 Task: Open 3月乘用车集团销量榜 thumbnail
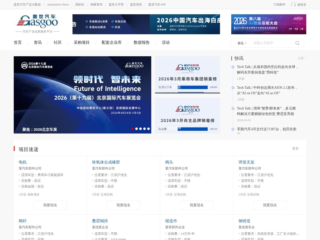(x=187, y=75)
